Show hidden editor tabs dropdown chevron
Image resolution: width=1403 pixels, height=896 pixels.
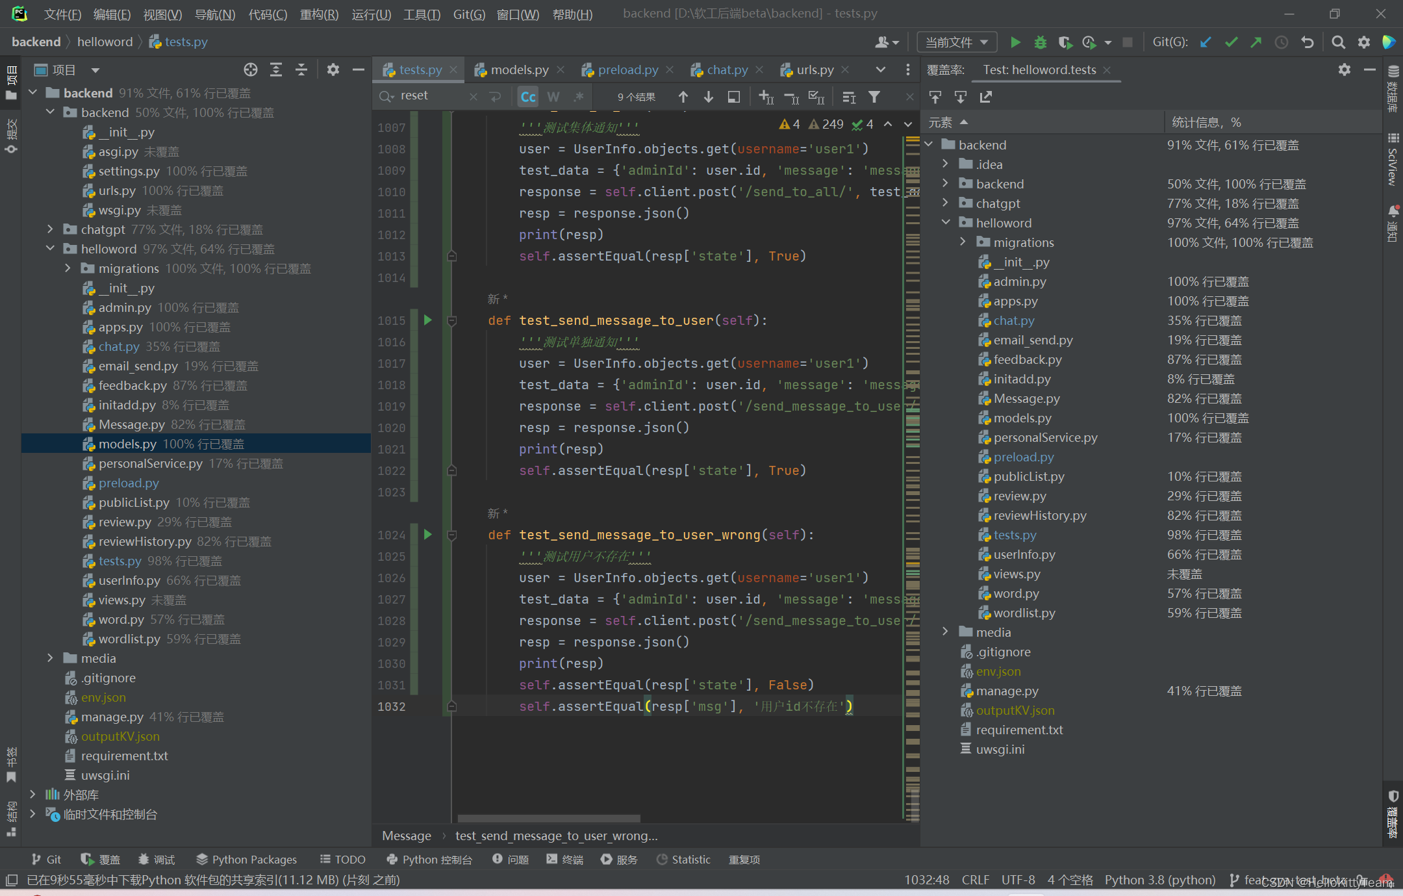(881, 70)
